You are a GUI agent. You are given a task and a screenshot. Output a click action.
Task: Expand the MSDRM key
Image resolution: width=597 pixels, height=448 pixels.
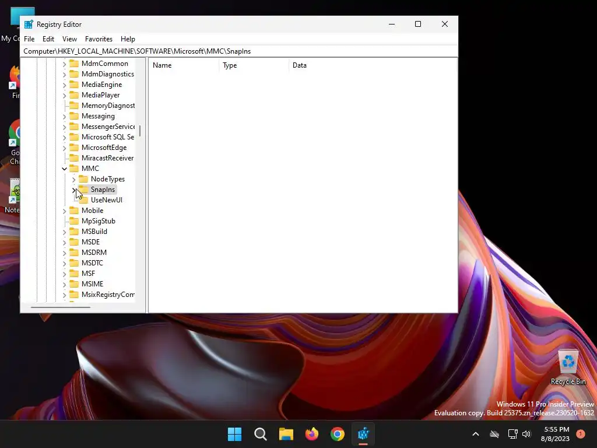coord(64,253)
